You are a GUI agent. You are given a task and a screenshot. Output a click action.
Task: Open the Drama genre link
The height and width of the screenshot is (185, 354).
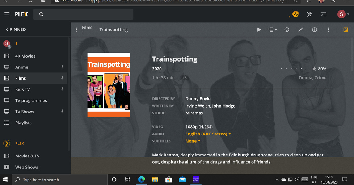[x=305, y=78]
